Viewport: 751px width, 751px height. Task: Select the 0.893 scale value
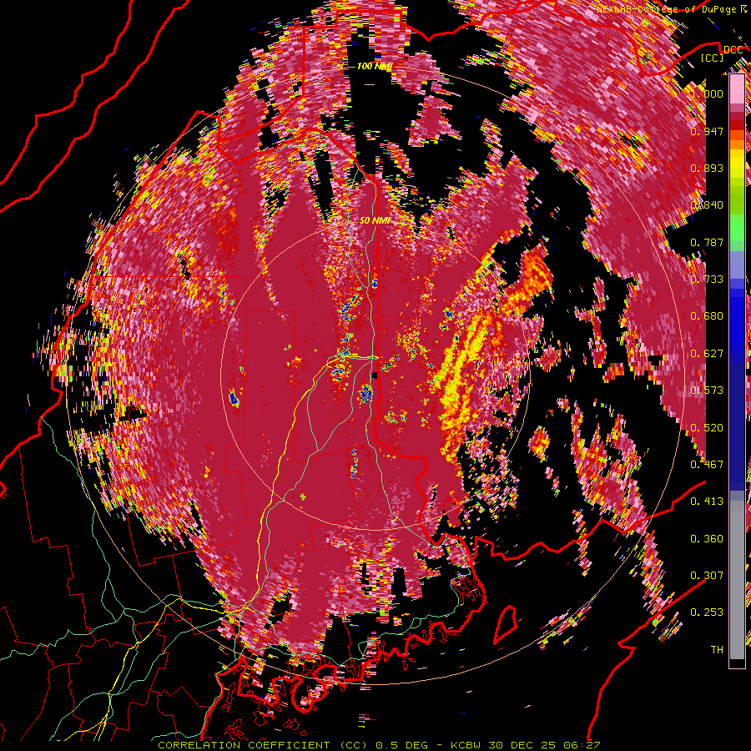tap(707, 168)
